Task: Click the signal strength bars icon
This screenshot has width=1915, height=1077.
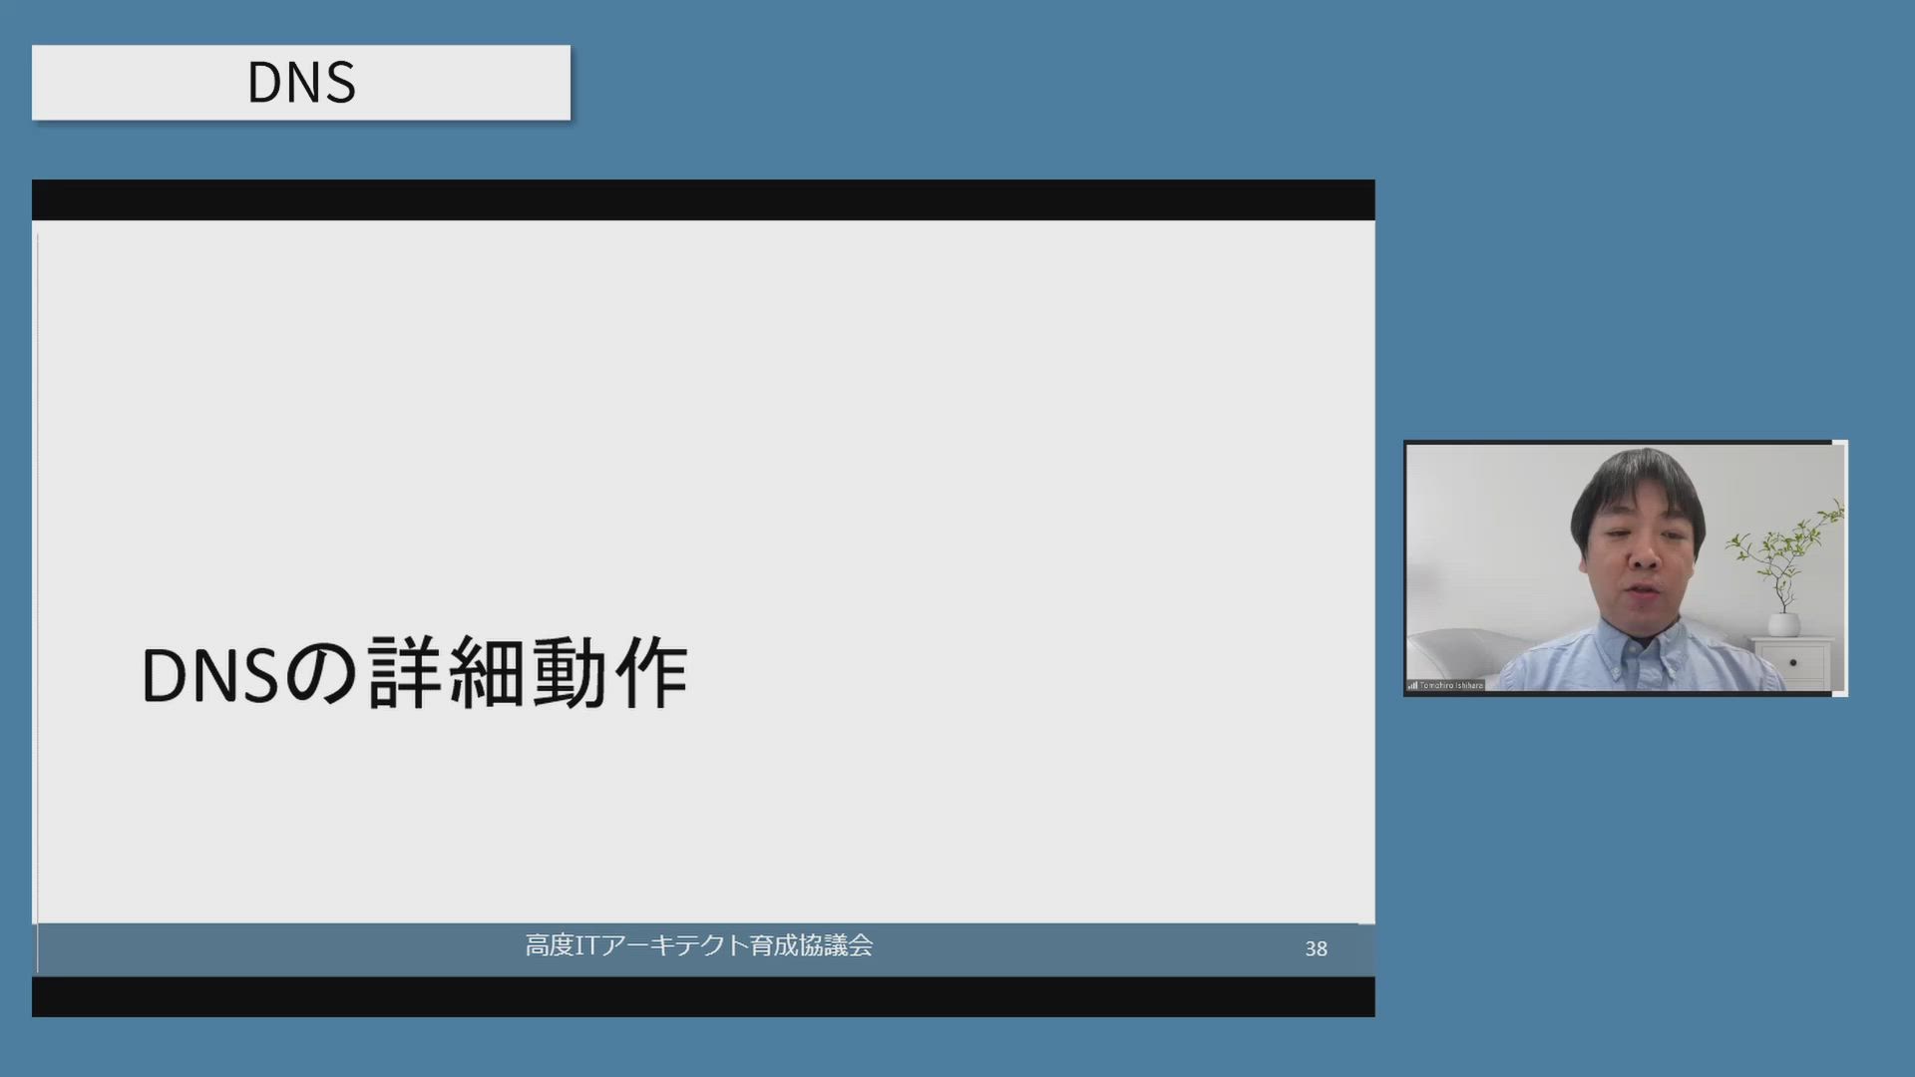Action: pyautogui.click(x=1412, y=685)
